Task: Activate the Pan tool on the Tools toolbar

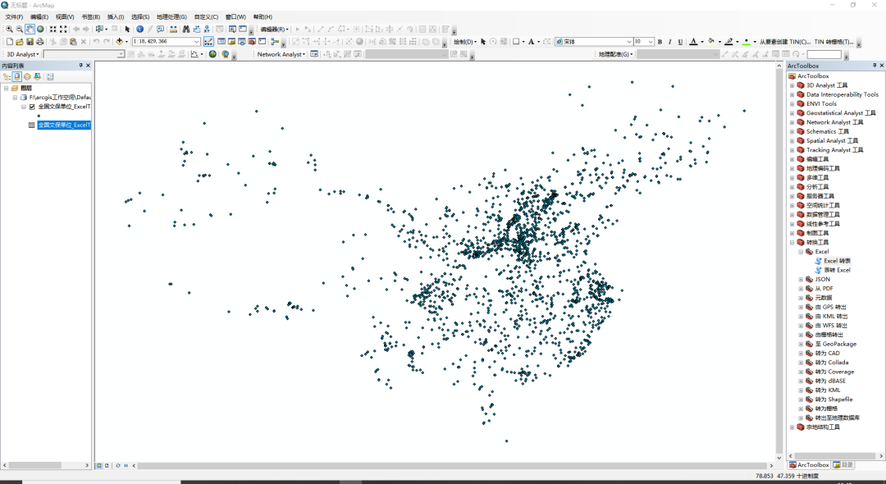Action: (x=29, y=30)
